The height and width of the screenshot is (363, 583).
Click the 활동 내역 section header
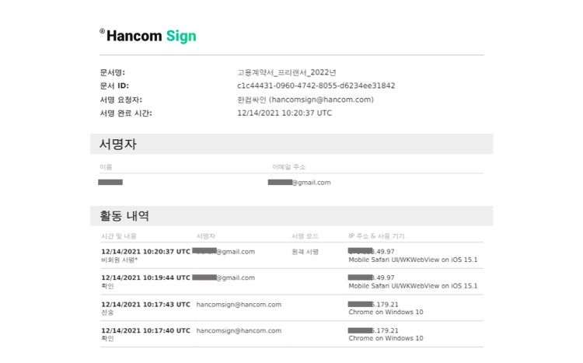124,216
